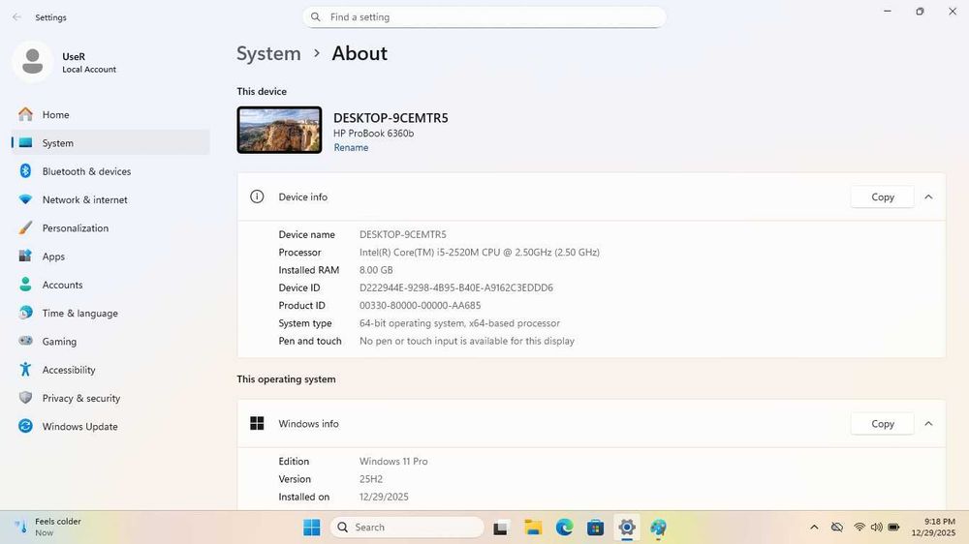Click the Wi-Fi tray icon
This screenshot has height=544, width=969.
click(859, 528)
